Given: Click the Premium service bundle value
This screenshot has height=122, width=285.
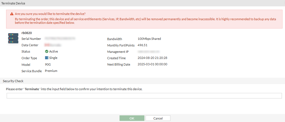Looking at the screenshot, I should tap(51, 71).
